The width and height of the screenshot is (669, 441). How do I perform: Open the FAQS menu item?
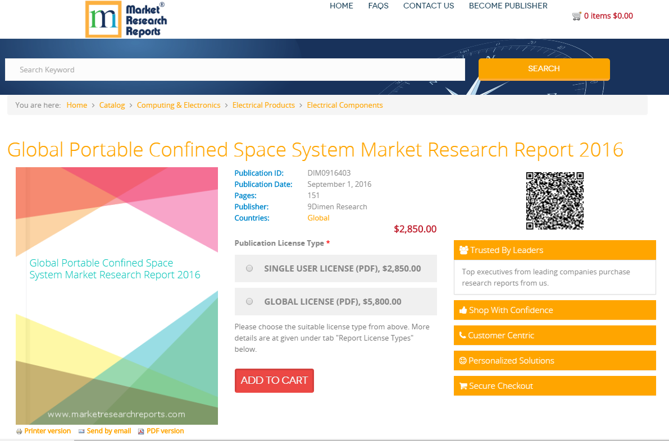click(379, 6)
